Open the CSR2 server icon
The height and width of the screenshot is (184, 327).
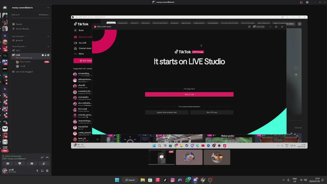(x=5, y=69)
